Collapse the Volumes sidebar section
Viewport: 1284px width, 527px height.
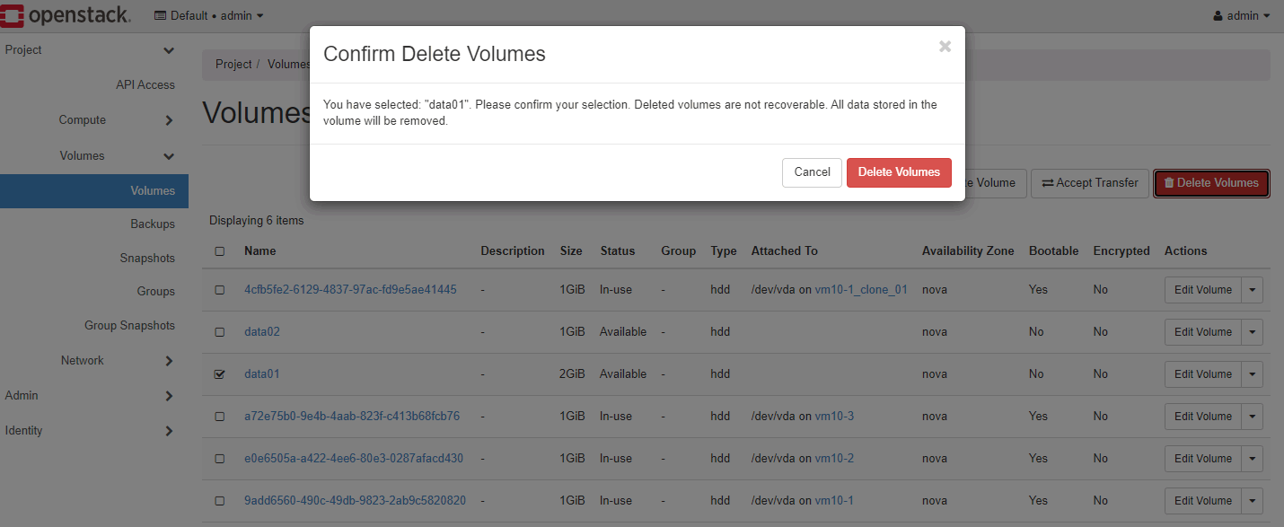pyautogui.click(x=169, y=156)
